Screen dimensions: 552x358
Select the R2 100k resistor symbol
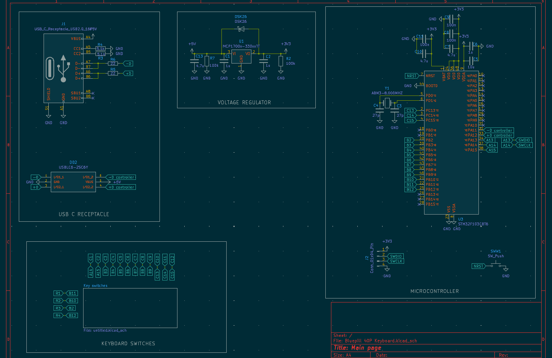click(x=281, y=61)
